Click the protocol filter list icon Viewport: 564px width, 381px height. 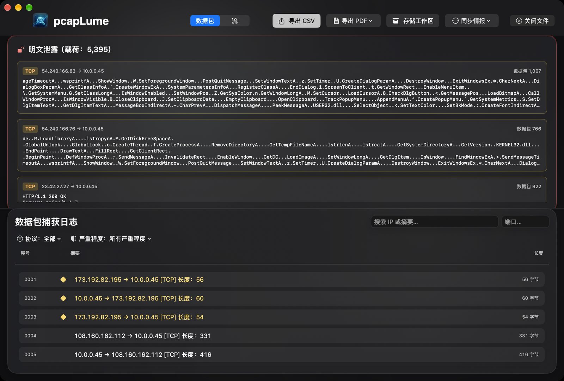20,239
